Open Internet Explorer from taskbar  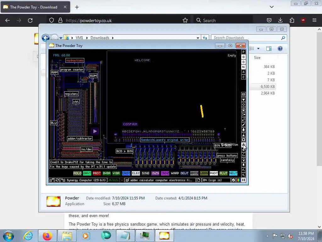pyautogui.click(x=28, y=236)
